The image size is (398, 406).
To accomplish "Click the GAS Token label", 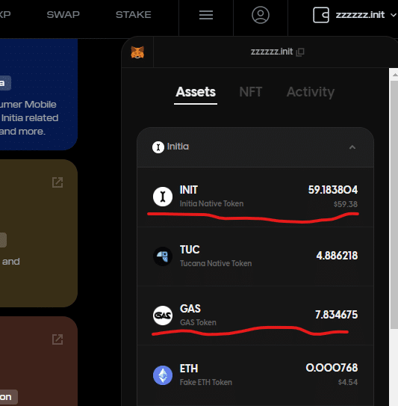I will (x=198, y=322).
